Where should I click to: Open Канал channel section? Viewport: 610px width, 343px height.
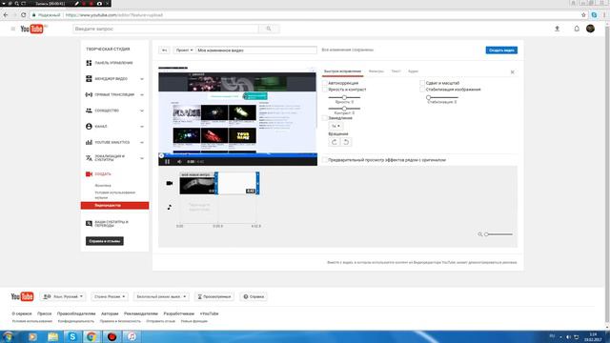96,127
